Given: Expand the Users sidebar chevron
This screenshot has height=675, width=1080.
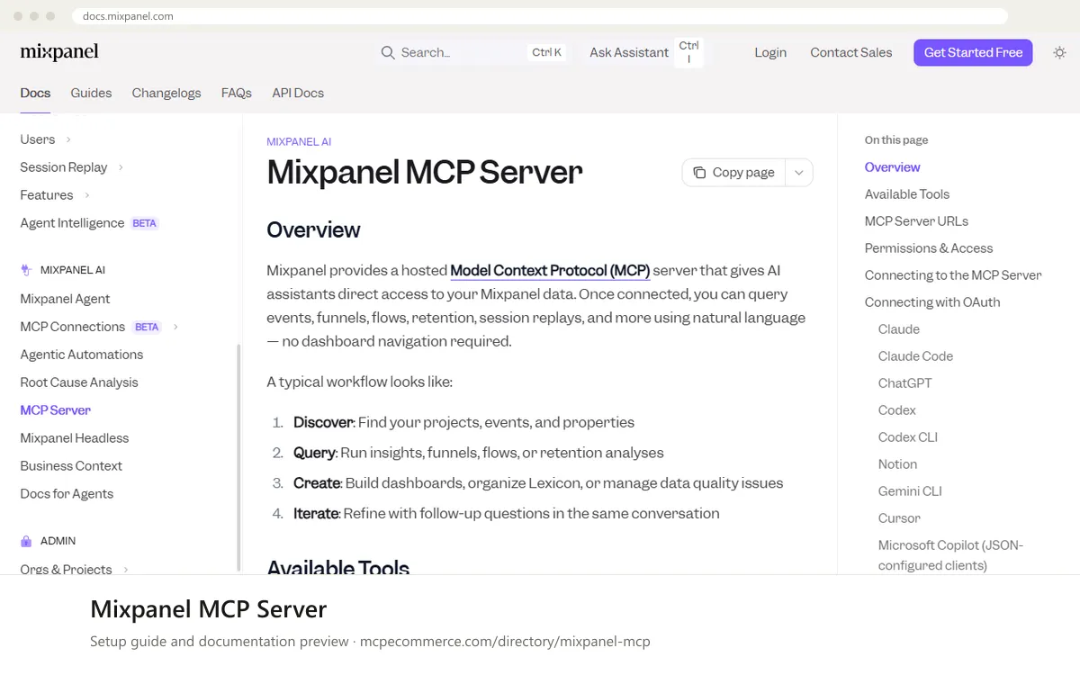Looking at the screenshot, I should (68, 139).
